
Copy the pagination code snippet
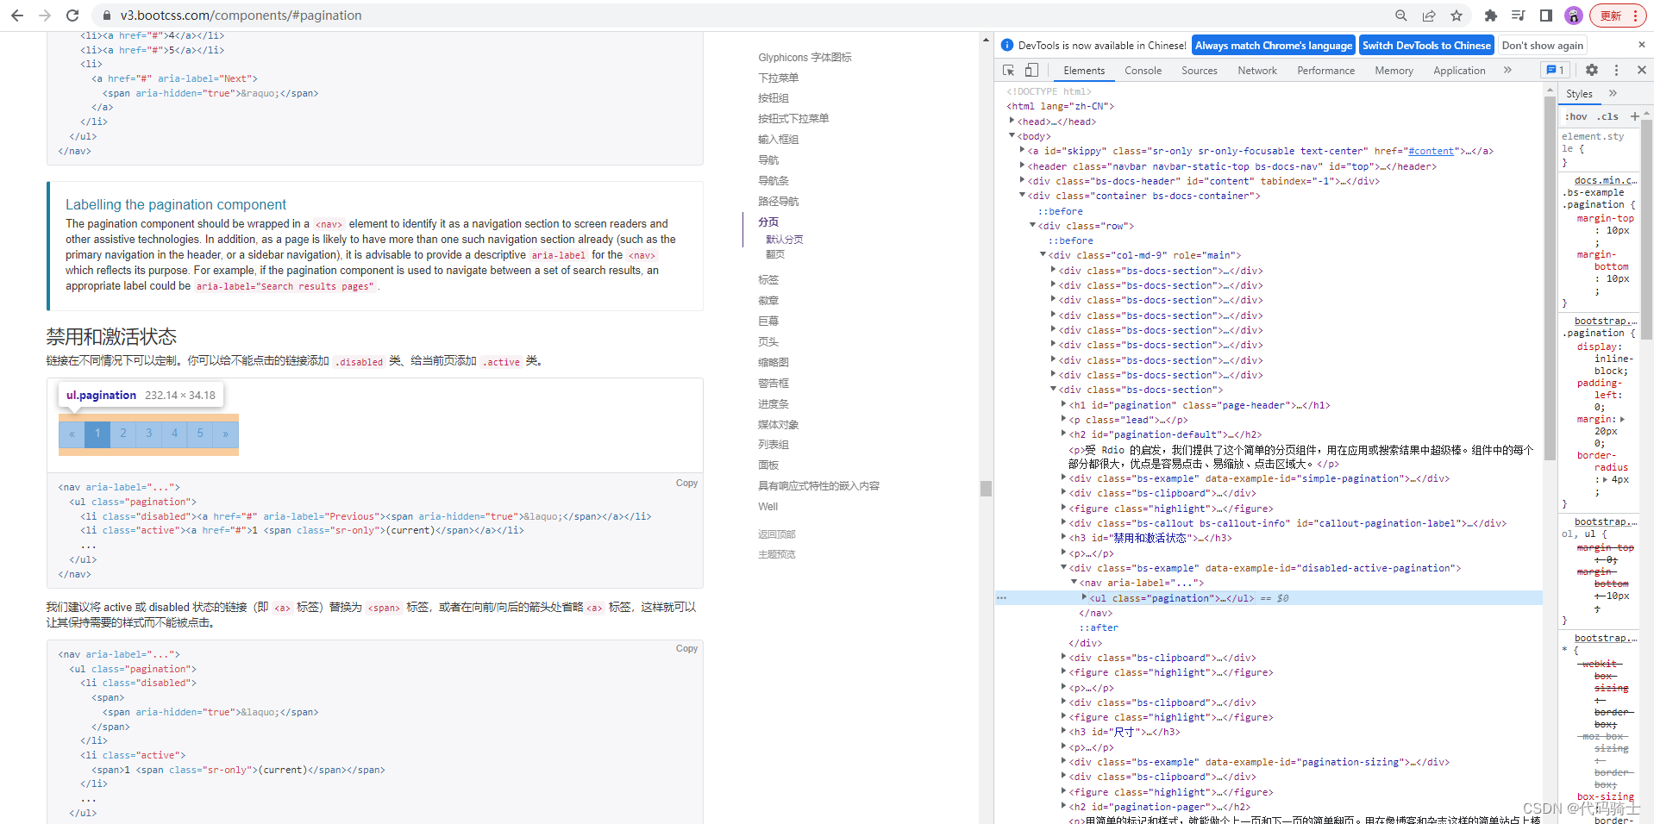coord(686,483)
